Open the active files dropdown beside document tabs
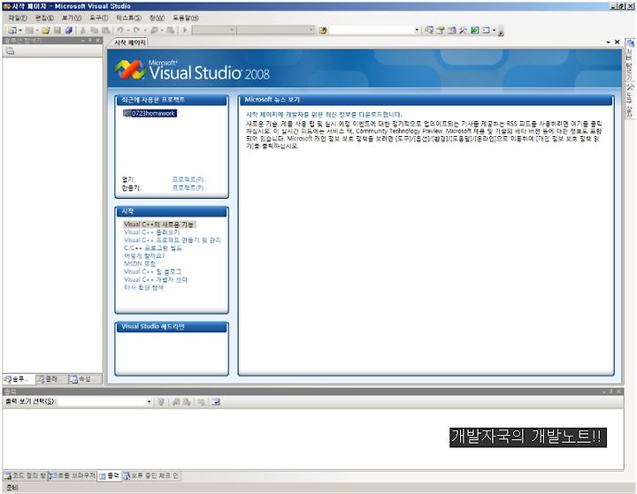 point(608,42)
